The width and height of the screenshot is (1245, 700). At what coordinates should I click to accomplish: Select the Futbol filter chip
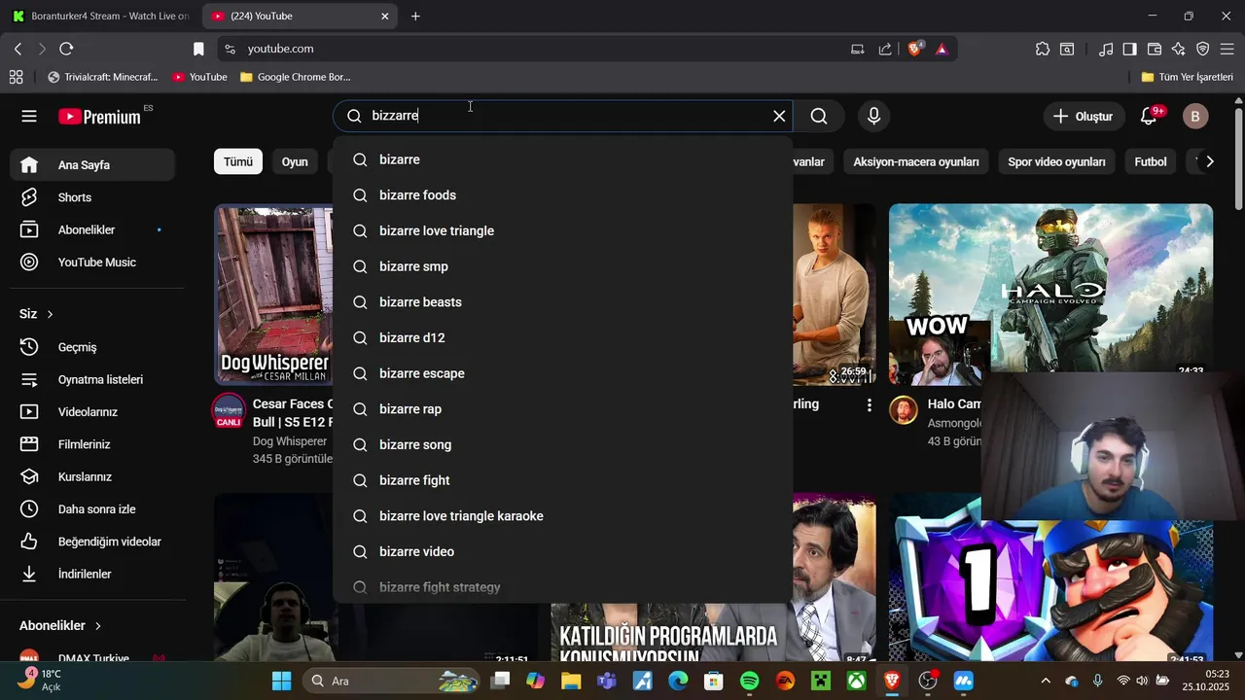click(1151, 161)
